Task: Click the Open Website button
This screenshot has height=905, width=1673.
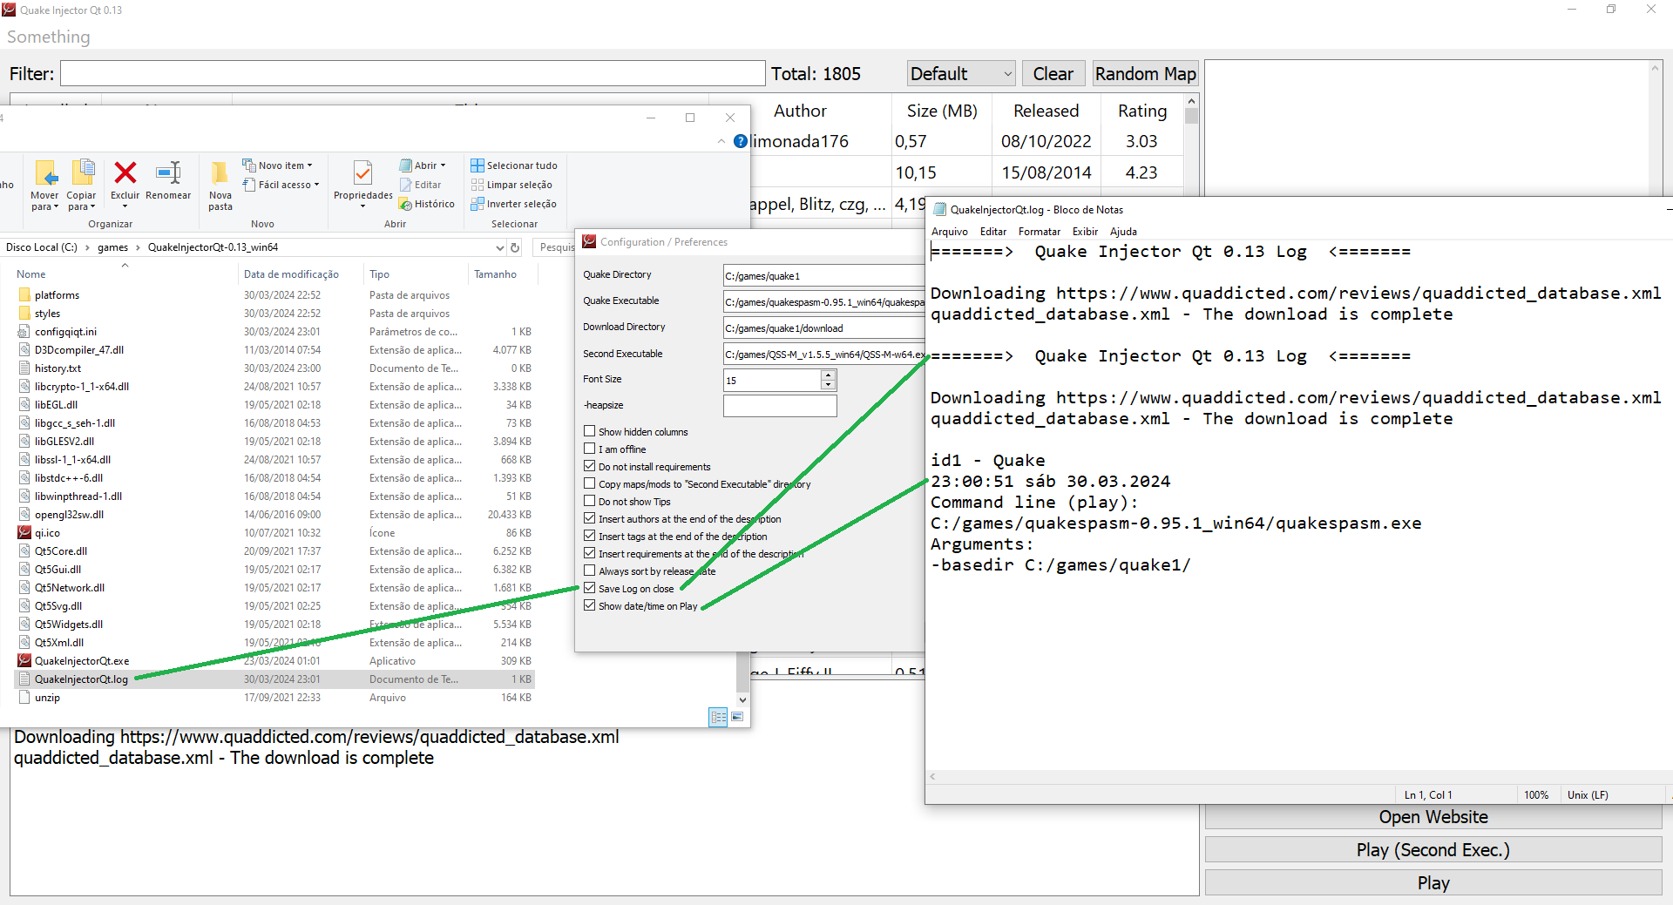Action: pos(1433,817)
